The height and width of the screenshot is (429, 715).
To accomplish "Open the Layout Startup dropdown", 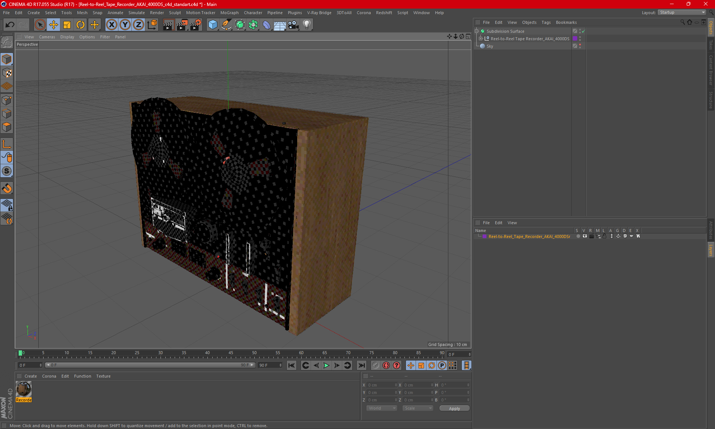I will coord(682,12).
